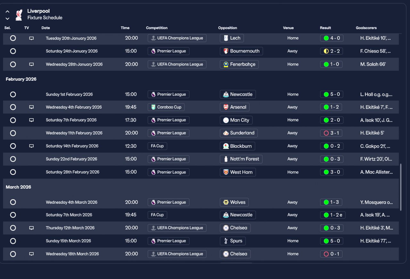Click the Goalscorers column header
Viewport: 410px width, 279px height.
pyautogui.click(x=366, y=28)
